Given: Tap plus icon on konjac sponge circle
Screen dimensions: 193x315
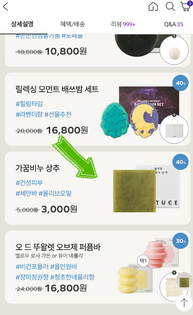Looking at the screenshot, I should point(174,36).
